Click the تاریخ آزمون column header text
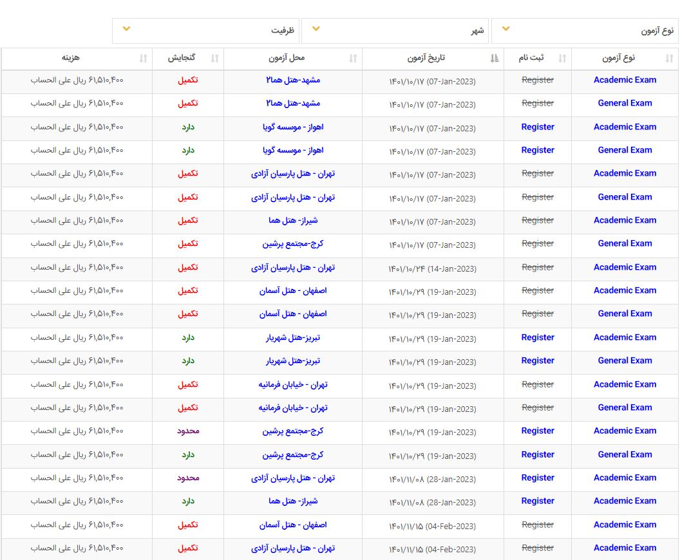The height and width of the screenshot is (560, 680). point(426,59)
